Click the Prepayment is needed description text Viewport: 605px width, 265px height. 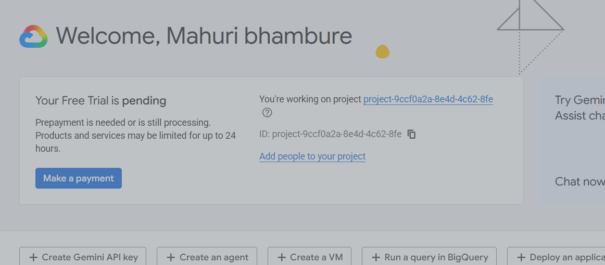pos(136,136)
